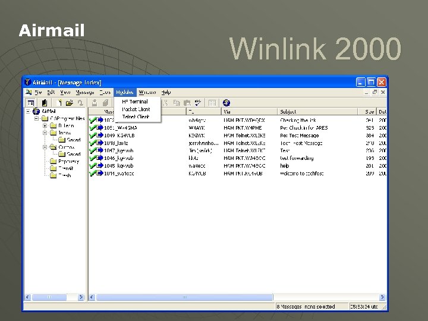
Task: Select the Bulletin folder in tree
Action: pos(66,126)
